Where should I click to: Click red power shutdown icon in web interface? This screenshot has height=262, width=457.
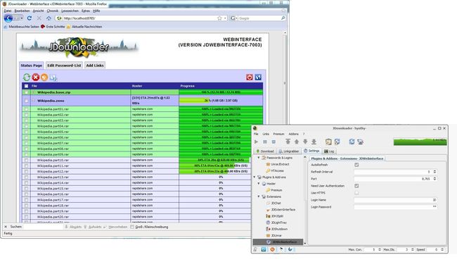[250, 77]
